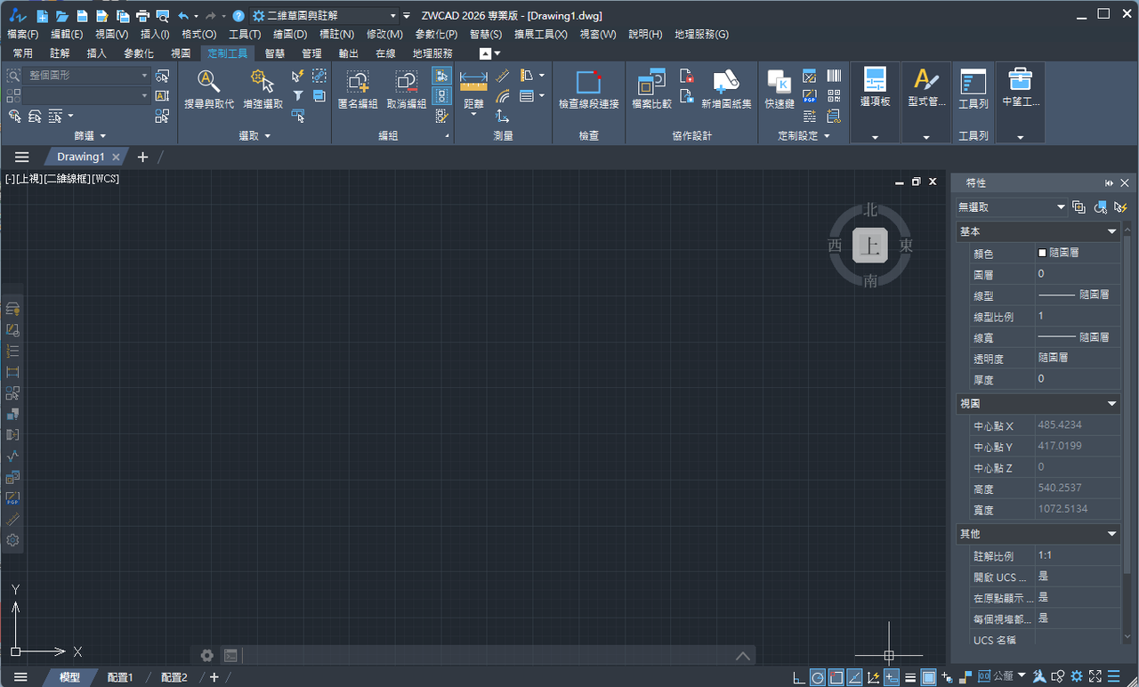Click the 新增圖紙集 new sheet set icon

726,89
